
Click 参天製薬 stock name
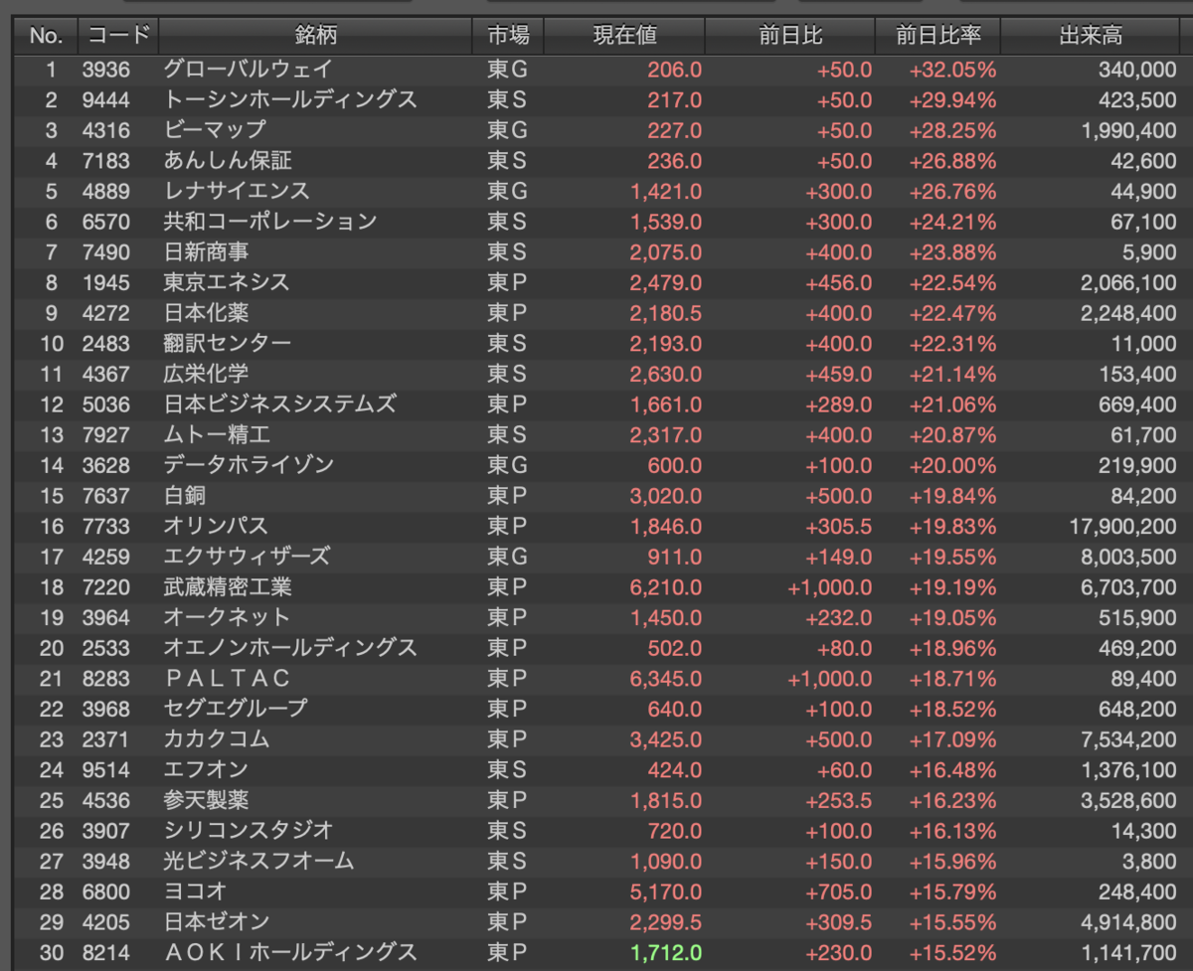coord(207,800)
